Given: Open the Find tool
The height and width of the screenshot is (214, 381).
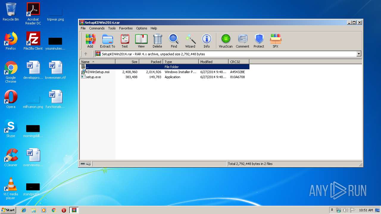Looking at the screenshot, I should (x=174, y=41).
